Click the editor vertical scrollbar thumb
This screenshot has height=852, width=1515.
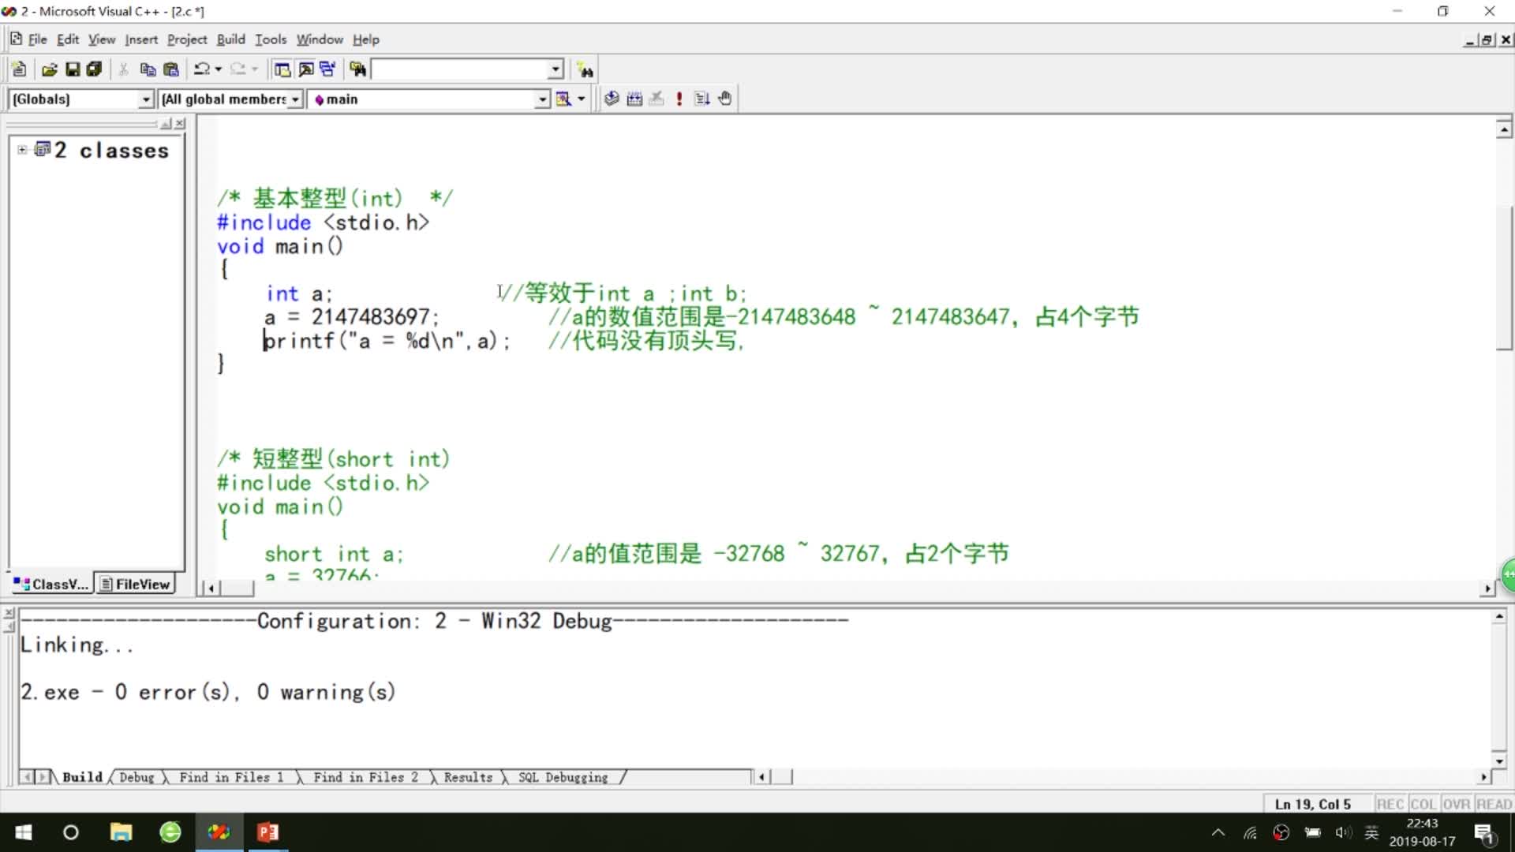coord(1504,276)
